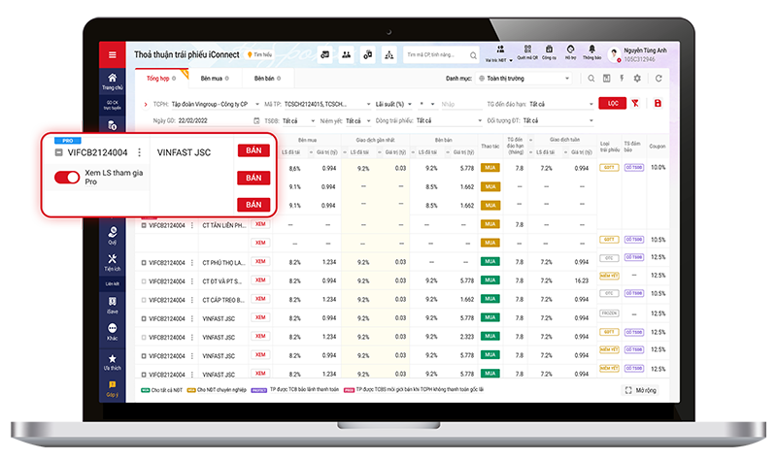Open the red hamburger menu
The height and width of the screenshot is (460, 777).
[113, 55]
